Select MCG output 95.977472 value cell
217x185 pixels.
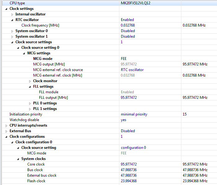click(129, 64)
